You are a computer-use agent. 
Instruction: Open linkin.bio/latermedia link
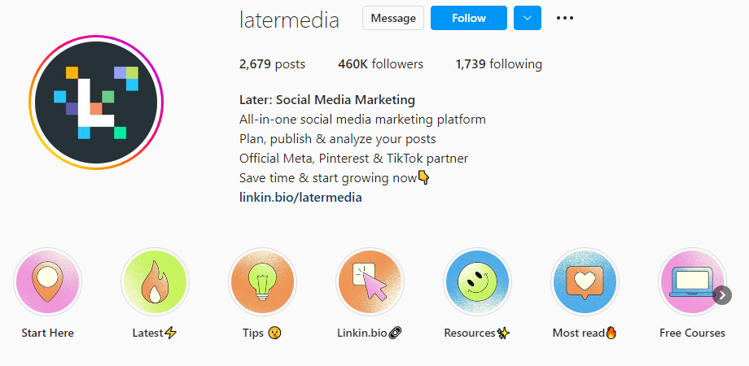pyautogui.click(x=300, y=197)
